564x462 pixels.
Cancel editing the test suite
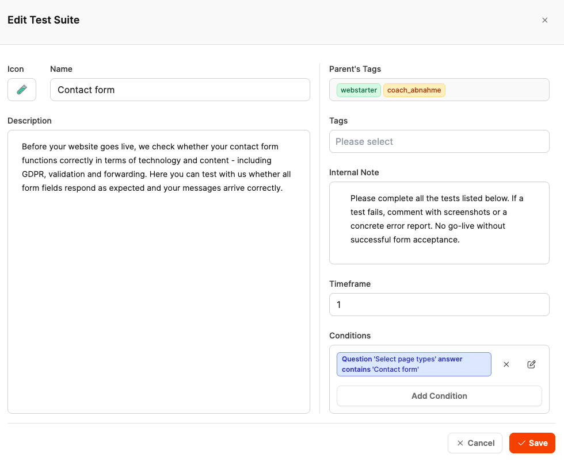[475, 443]
